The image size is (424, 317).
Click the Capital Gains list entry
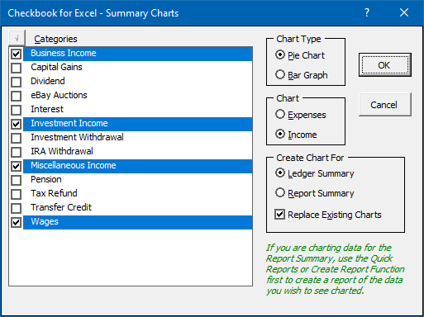56,67
